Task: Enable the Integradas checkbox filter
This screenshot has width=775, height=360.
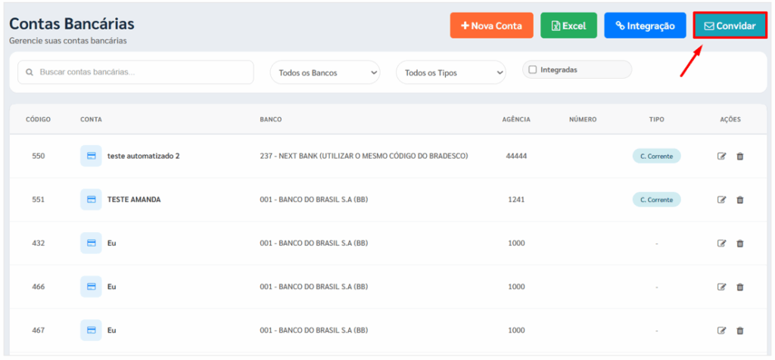Action: [x=533, y=70]
